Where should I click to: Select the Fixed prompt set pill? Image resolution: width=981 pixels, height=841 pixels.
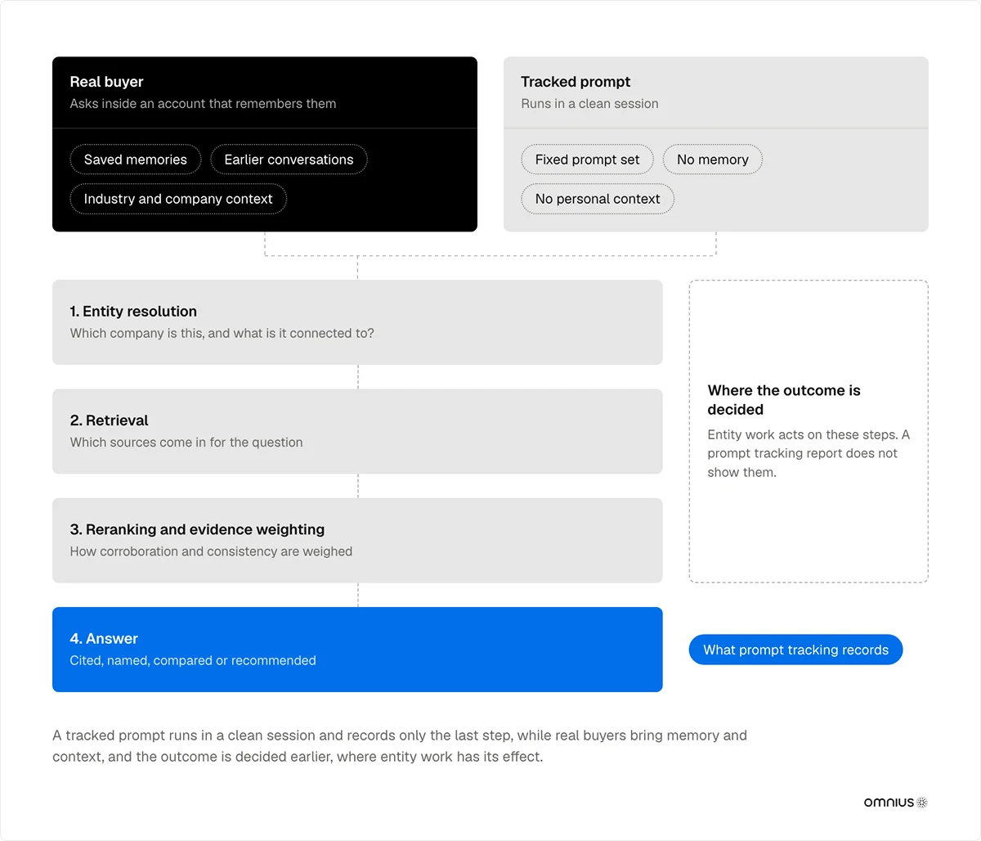click(x=587, y=160)
